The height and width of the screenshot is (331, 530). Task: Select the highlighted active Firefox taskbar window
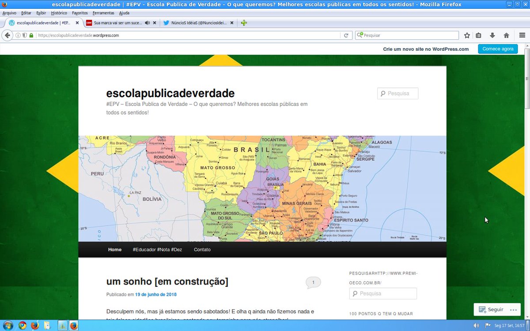pyautogui.click(x=73, y=325)
